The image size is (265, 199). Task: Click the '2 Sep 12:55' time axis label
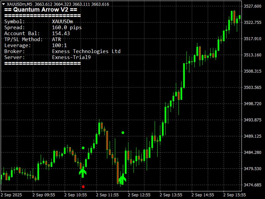point(139,195)
